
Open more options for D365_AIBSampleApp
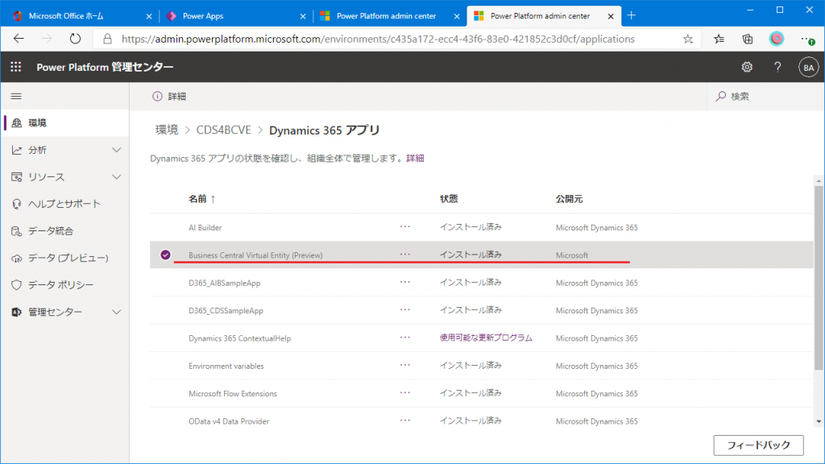tap(404, 282)
